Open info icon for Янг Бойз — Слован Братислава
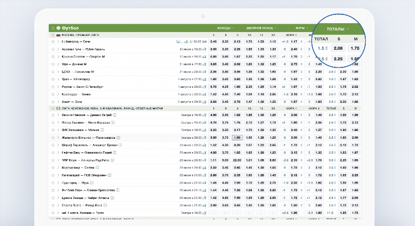The image size is (415, 226). coord(117,190)
